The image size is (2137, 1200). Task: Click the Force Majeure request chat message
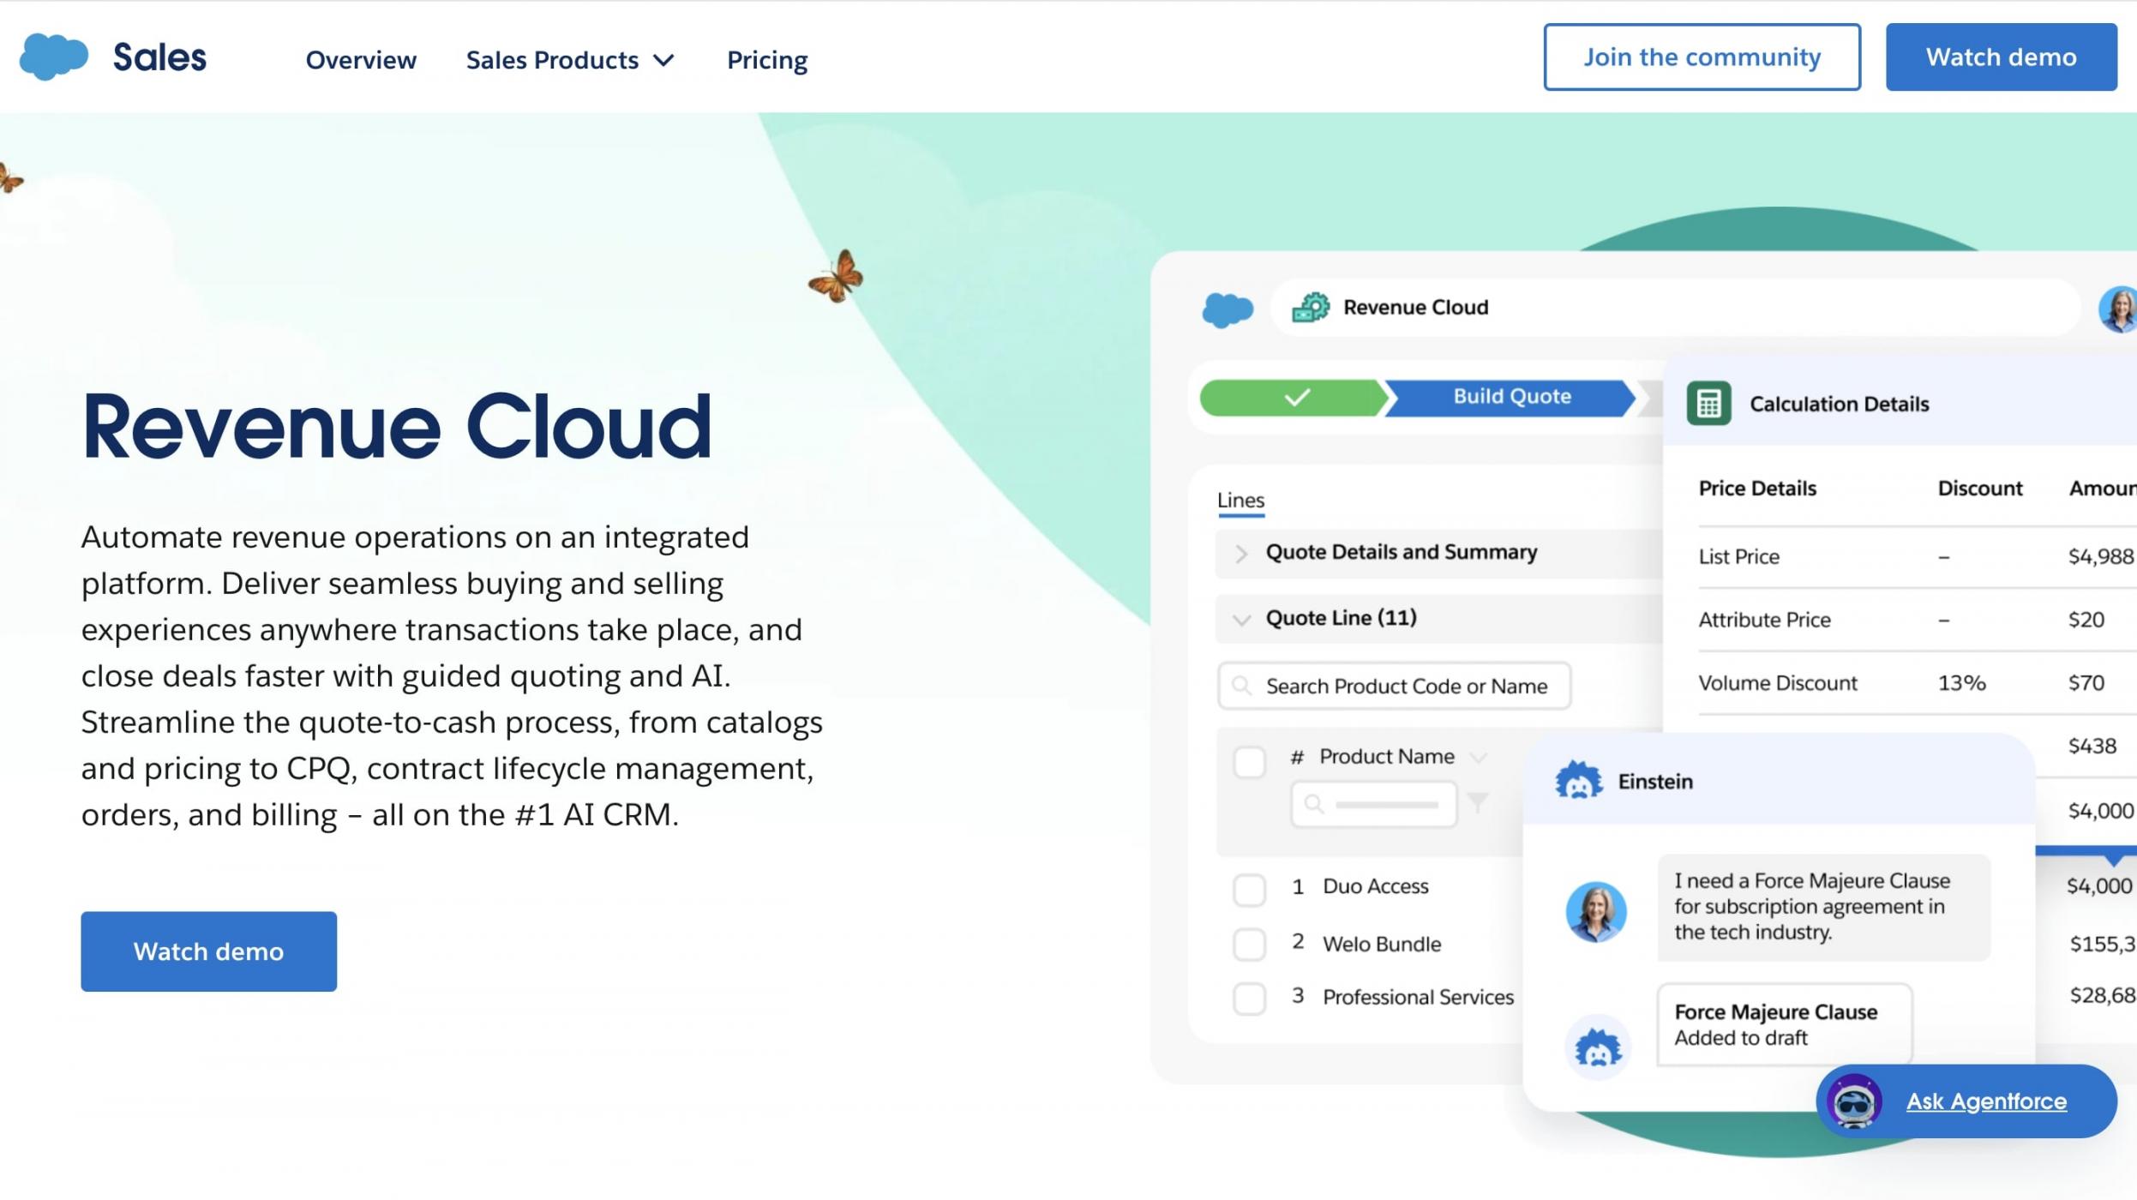pyautogui.click(x=1823, y=907)
